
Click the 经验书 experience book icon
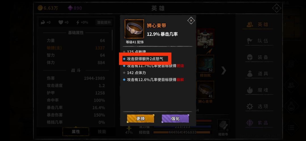click(223, 125)
